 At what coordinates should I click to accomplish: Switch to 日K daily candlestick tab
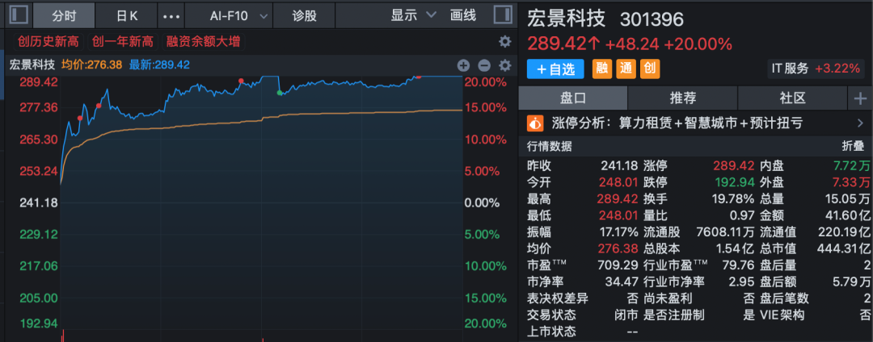pos(126,15)
